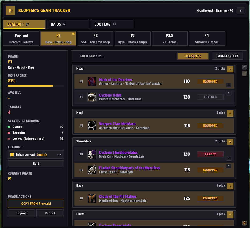Click the Filter loadout search field
Viewport: 250px width, 228px height.
tap(124, 56)
